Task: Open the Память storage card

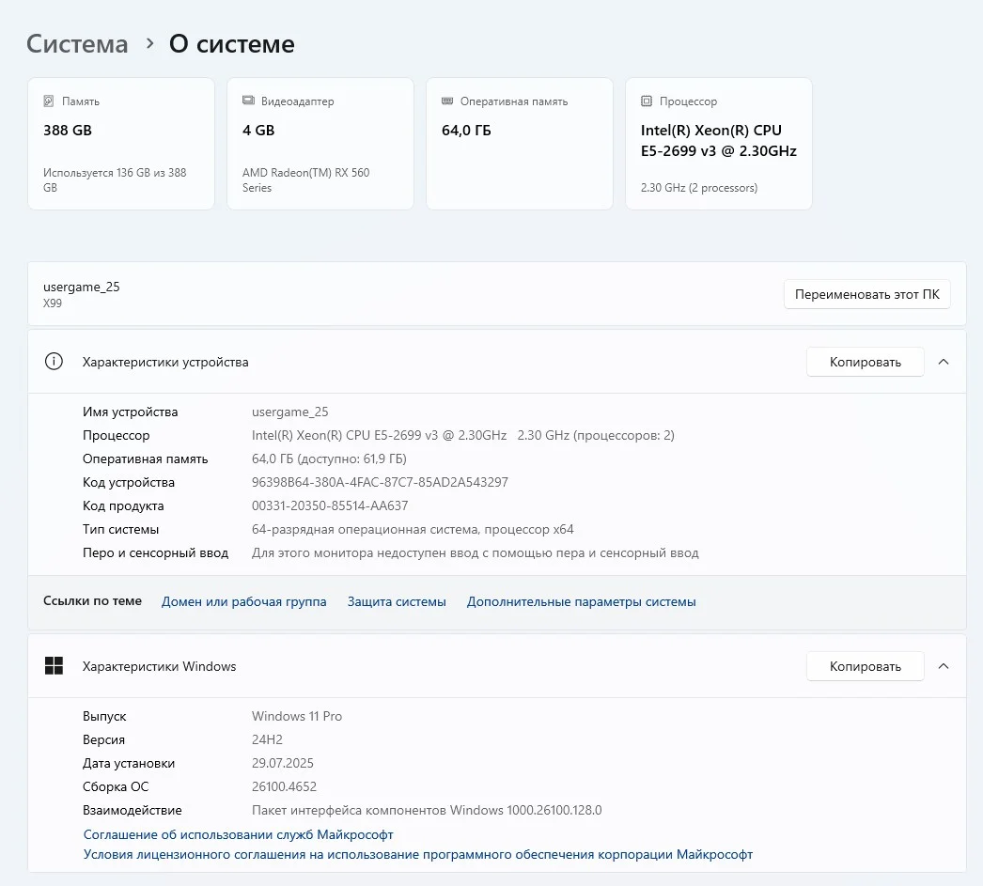Action: (x=121, y=144)
